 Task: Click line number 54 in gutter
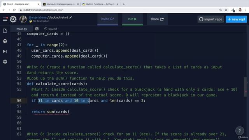click(x=19, y=84)
